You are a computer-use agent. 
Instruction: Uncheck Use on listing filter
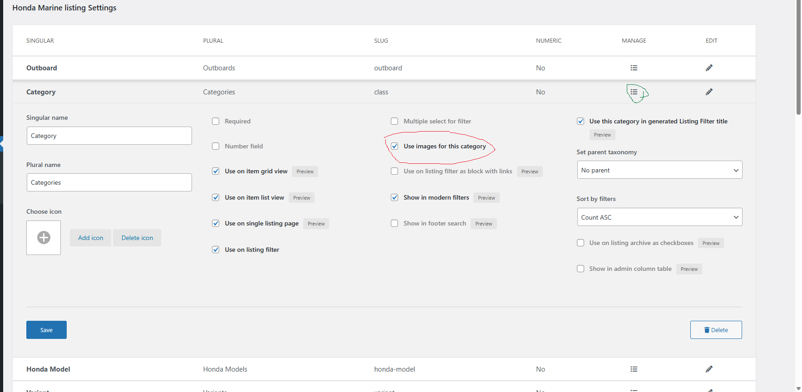[216, 250]
